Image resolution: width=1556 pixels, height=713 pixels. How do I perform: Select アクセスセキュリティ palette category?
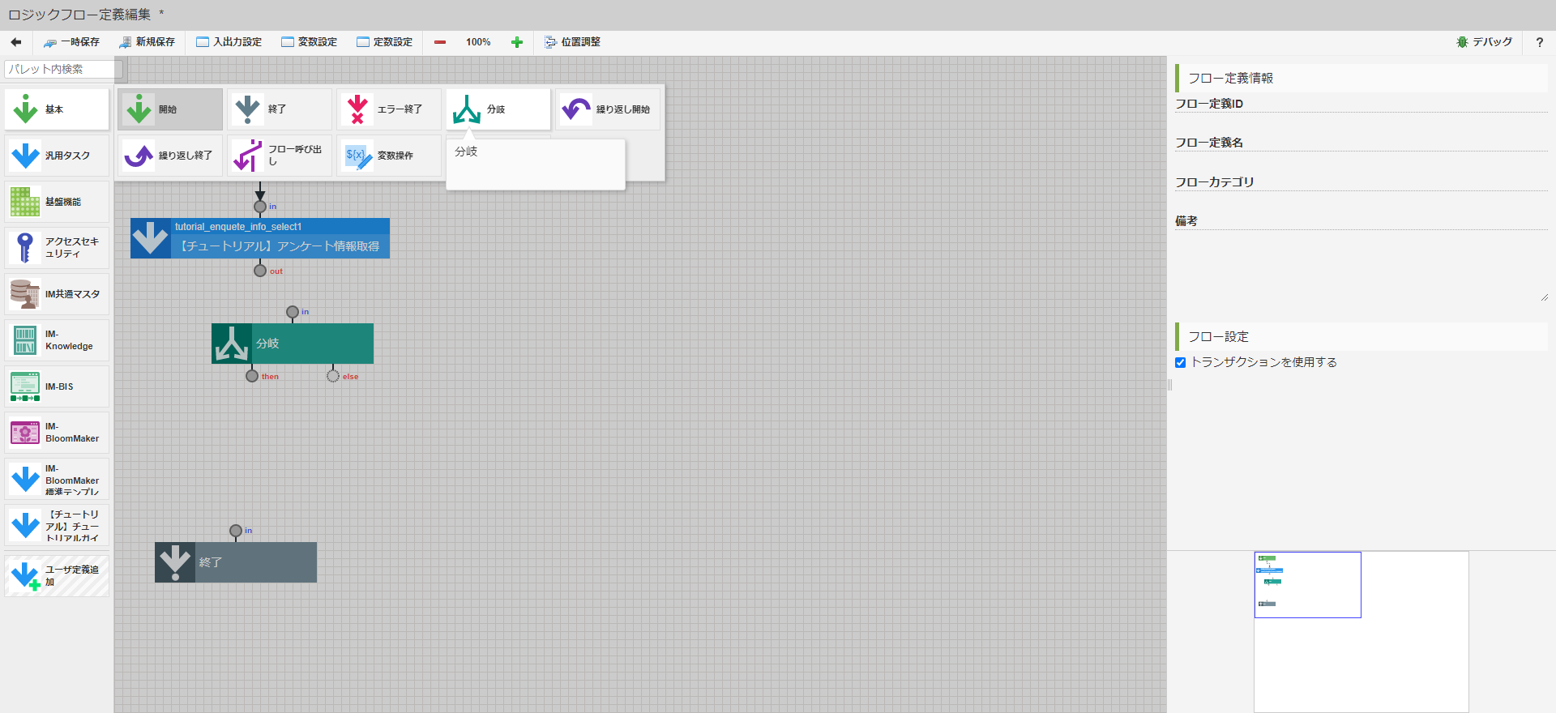tap(57, 248)
